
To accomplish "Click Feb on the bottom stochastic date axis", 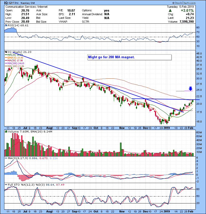I will click(x=191, y=211).
